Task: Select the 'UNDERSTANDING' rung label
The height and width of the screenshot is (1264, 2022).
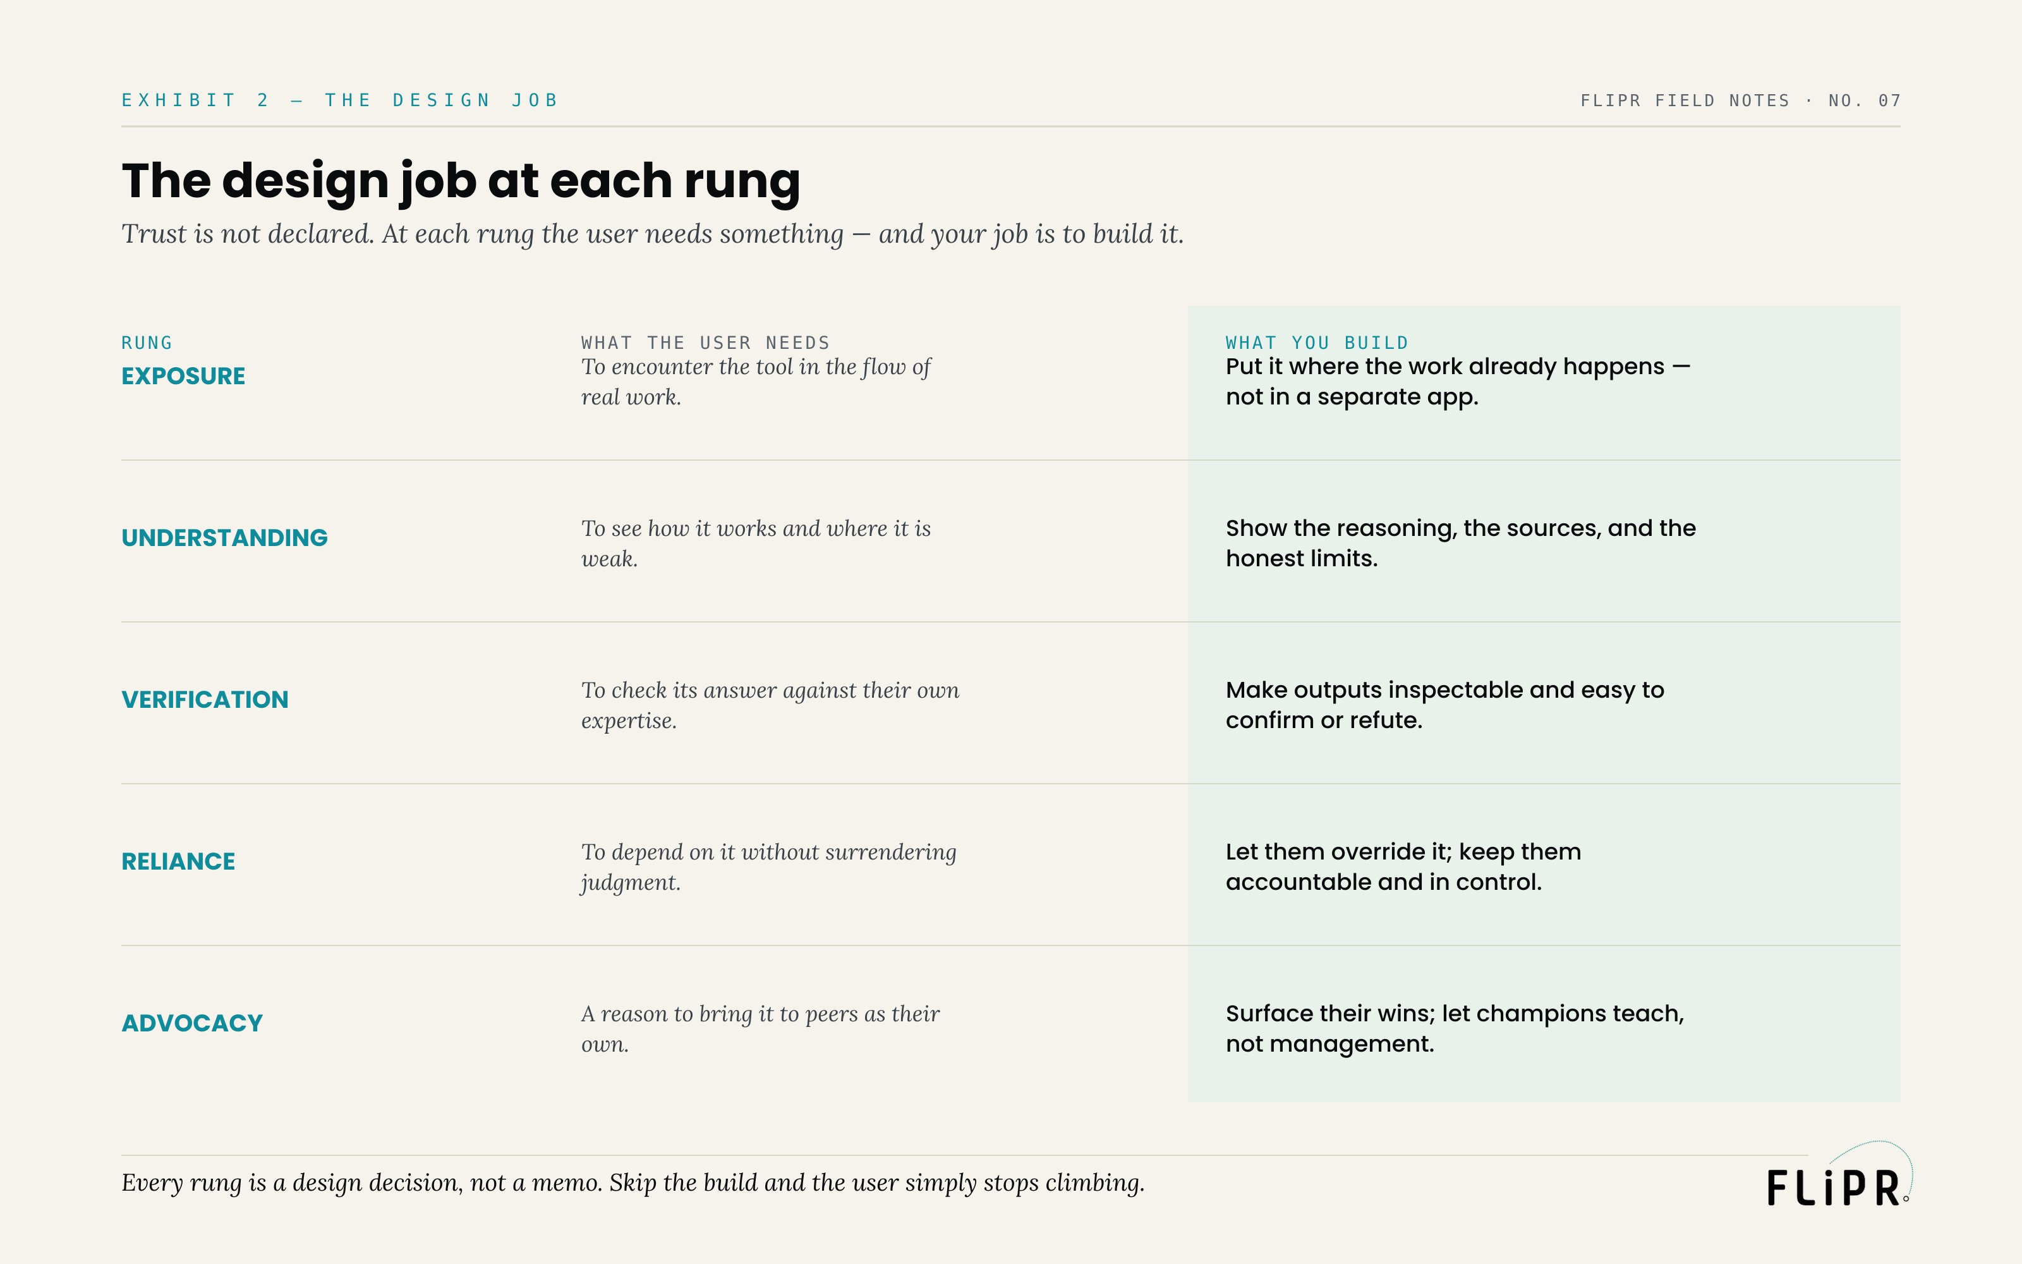Action: coord(225,538)
